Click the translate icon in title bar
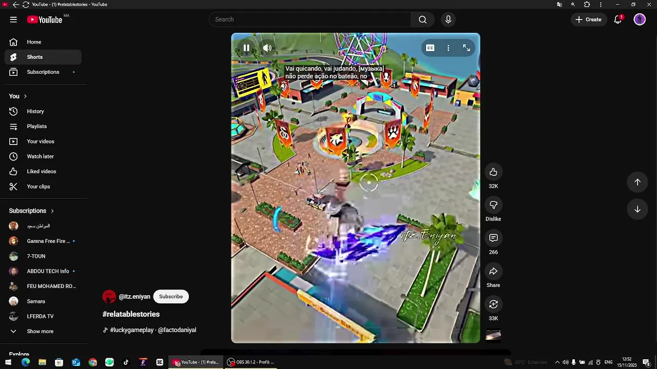The width and height of the screenshot is (657, 369). [559, 5]
